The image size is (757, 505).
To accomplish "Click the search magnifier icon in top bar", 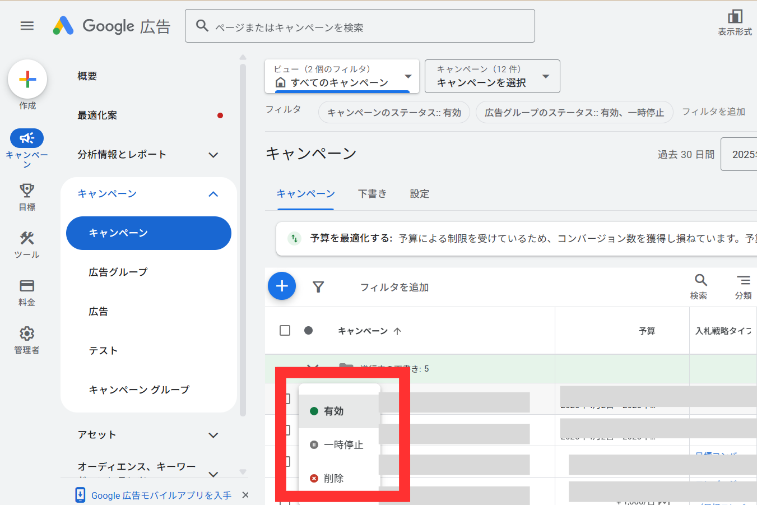I will coord(202,26).
